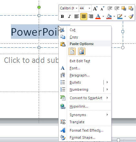
Task: Toggle Italic formatting in mini toolbar
Action: coord(69,17)
